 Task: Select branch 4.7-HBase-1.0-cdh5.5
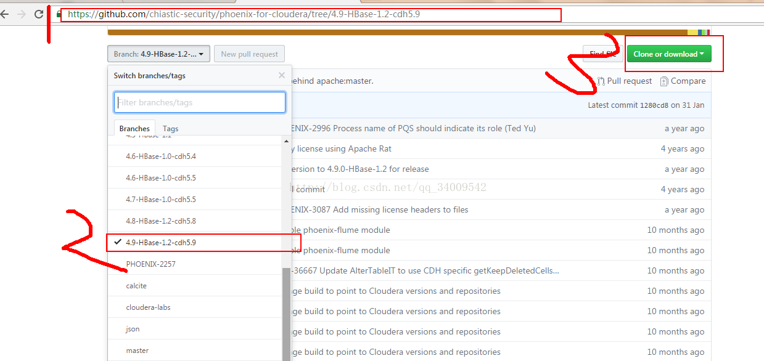pos(195,200)
